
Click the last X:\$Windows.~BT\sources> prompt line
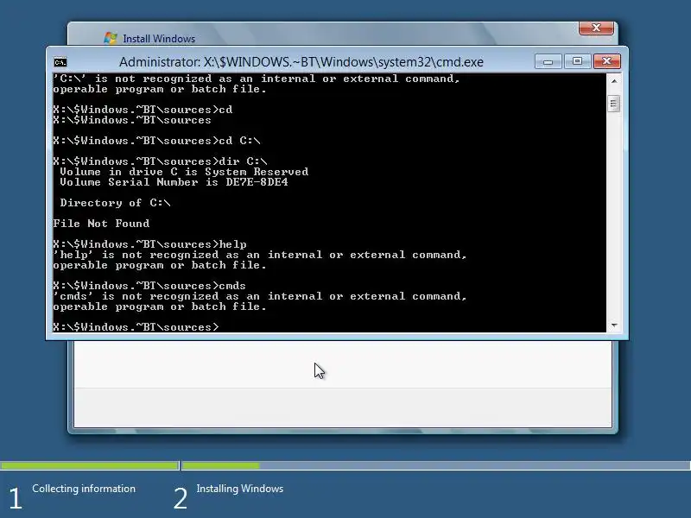pos(136,327)
